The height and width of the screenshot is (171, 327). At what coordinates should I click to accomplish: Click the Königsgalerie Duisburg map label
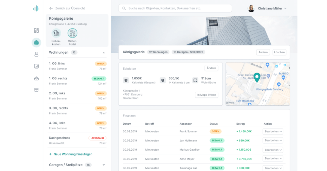[x=270, y=89]
